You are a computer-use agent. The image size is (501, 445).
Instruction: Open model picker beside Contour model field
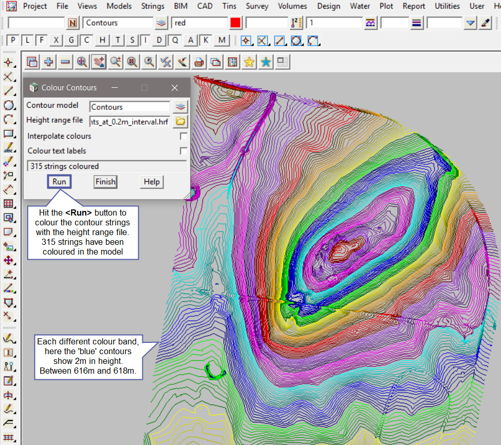tap(180, 107)
